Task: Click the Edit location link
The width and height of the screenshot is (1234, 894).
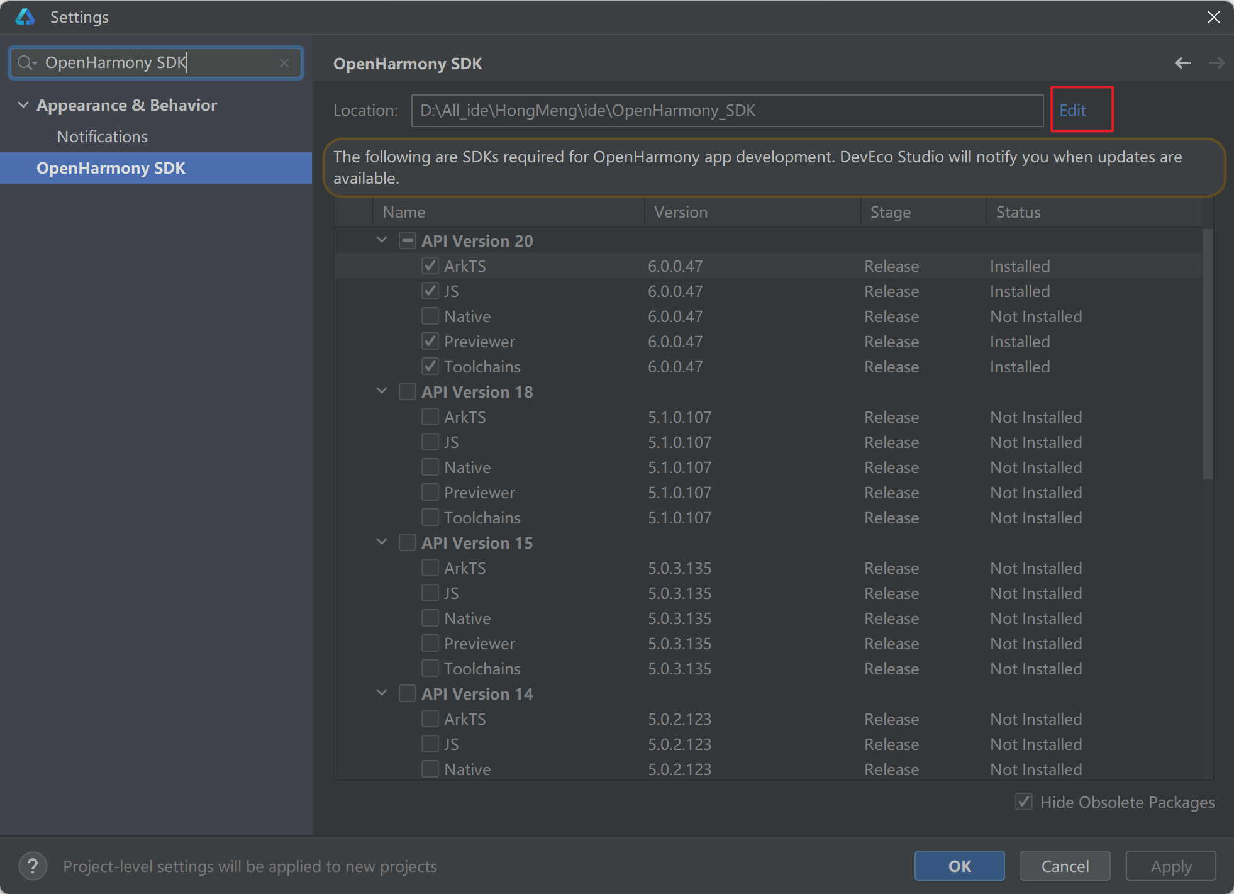Action: pos(1072,110)
